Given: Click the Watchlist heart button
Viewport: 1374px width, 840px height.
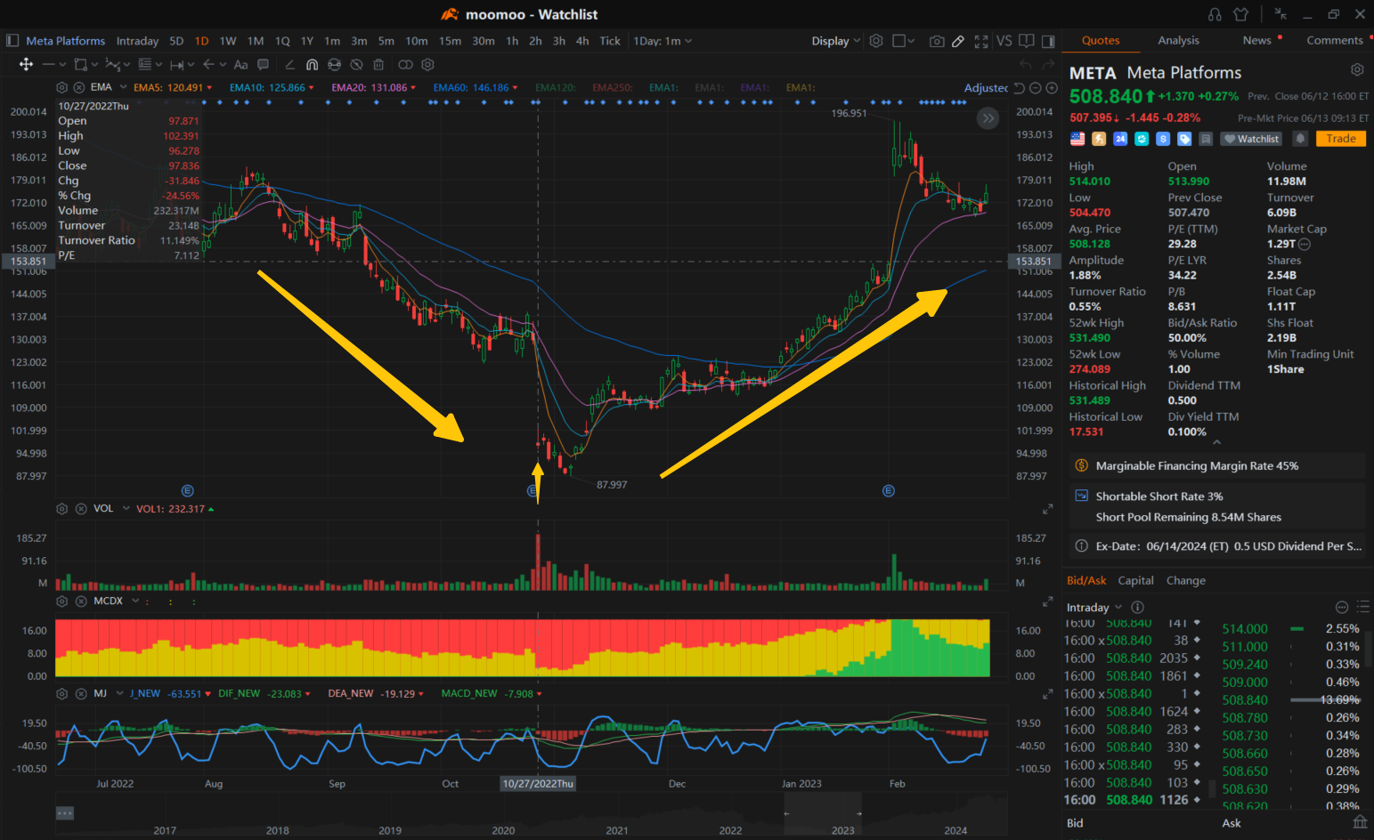Looking at the screenshot, I should click(1251, 139).
